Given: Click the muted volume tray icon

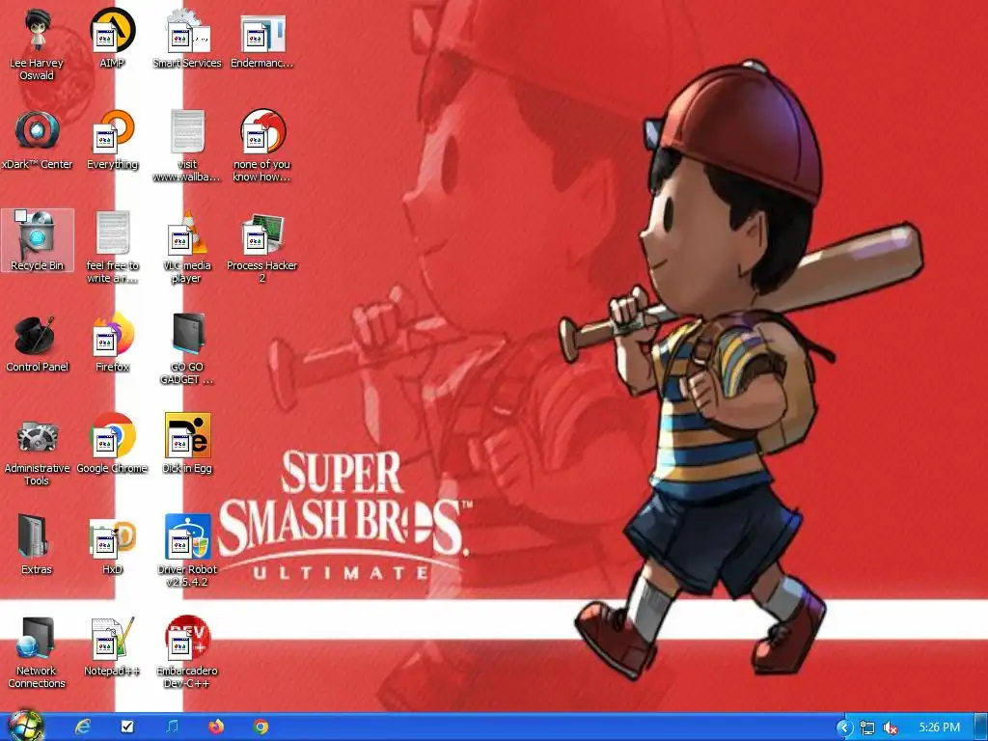Looking at the screenshot, I should click(891, 728).
